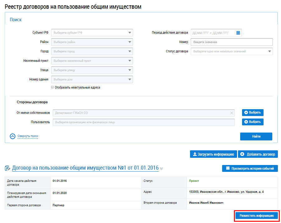Click the contract document icon beside heading

click(x=7, y=168)
